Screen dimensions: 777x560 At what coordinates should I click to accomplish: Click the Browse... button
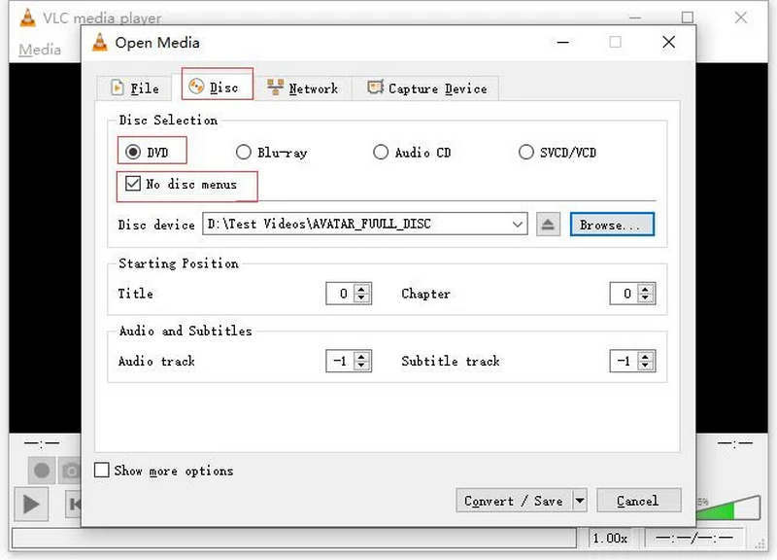[x=611, y=225]
